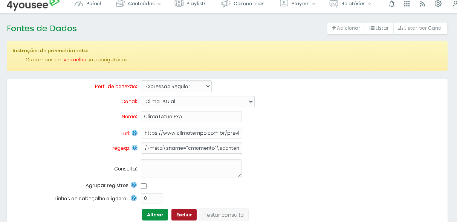
Task: Open settings gear icon
Action: point(438,3)
